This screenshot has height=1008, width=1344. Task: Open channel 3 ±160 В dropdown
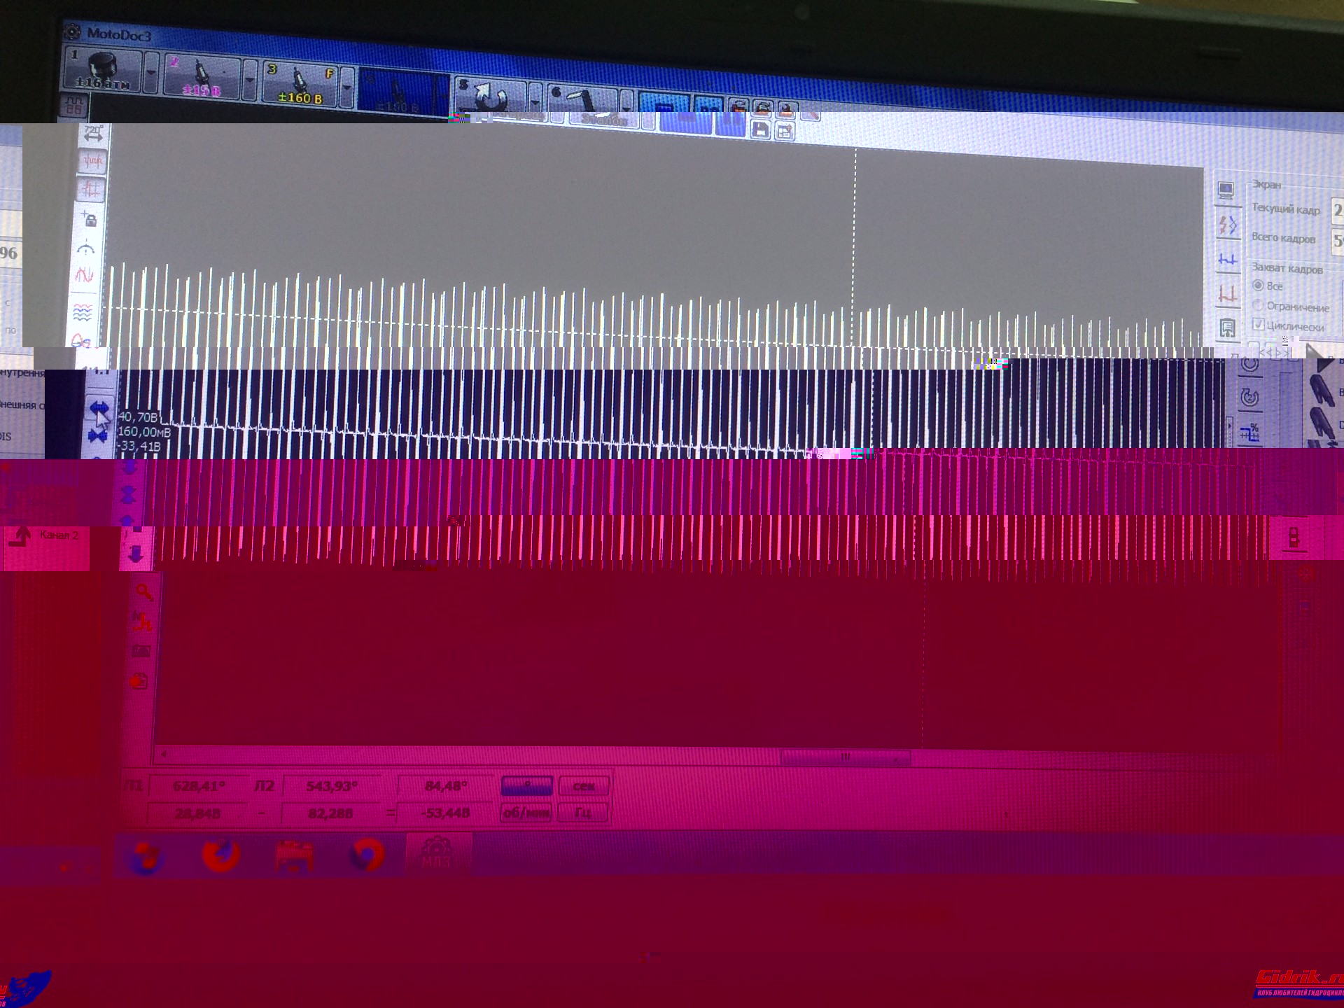click(x=346, y=87)
